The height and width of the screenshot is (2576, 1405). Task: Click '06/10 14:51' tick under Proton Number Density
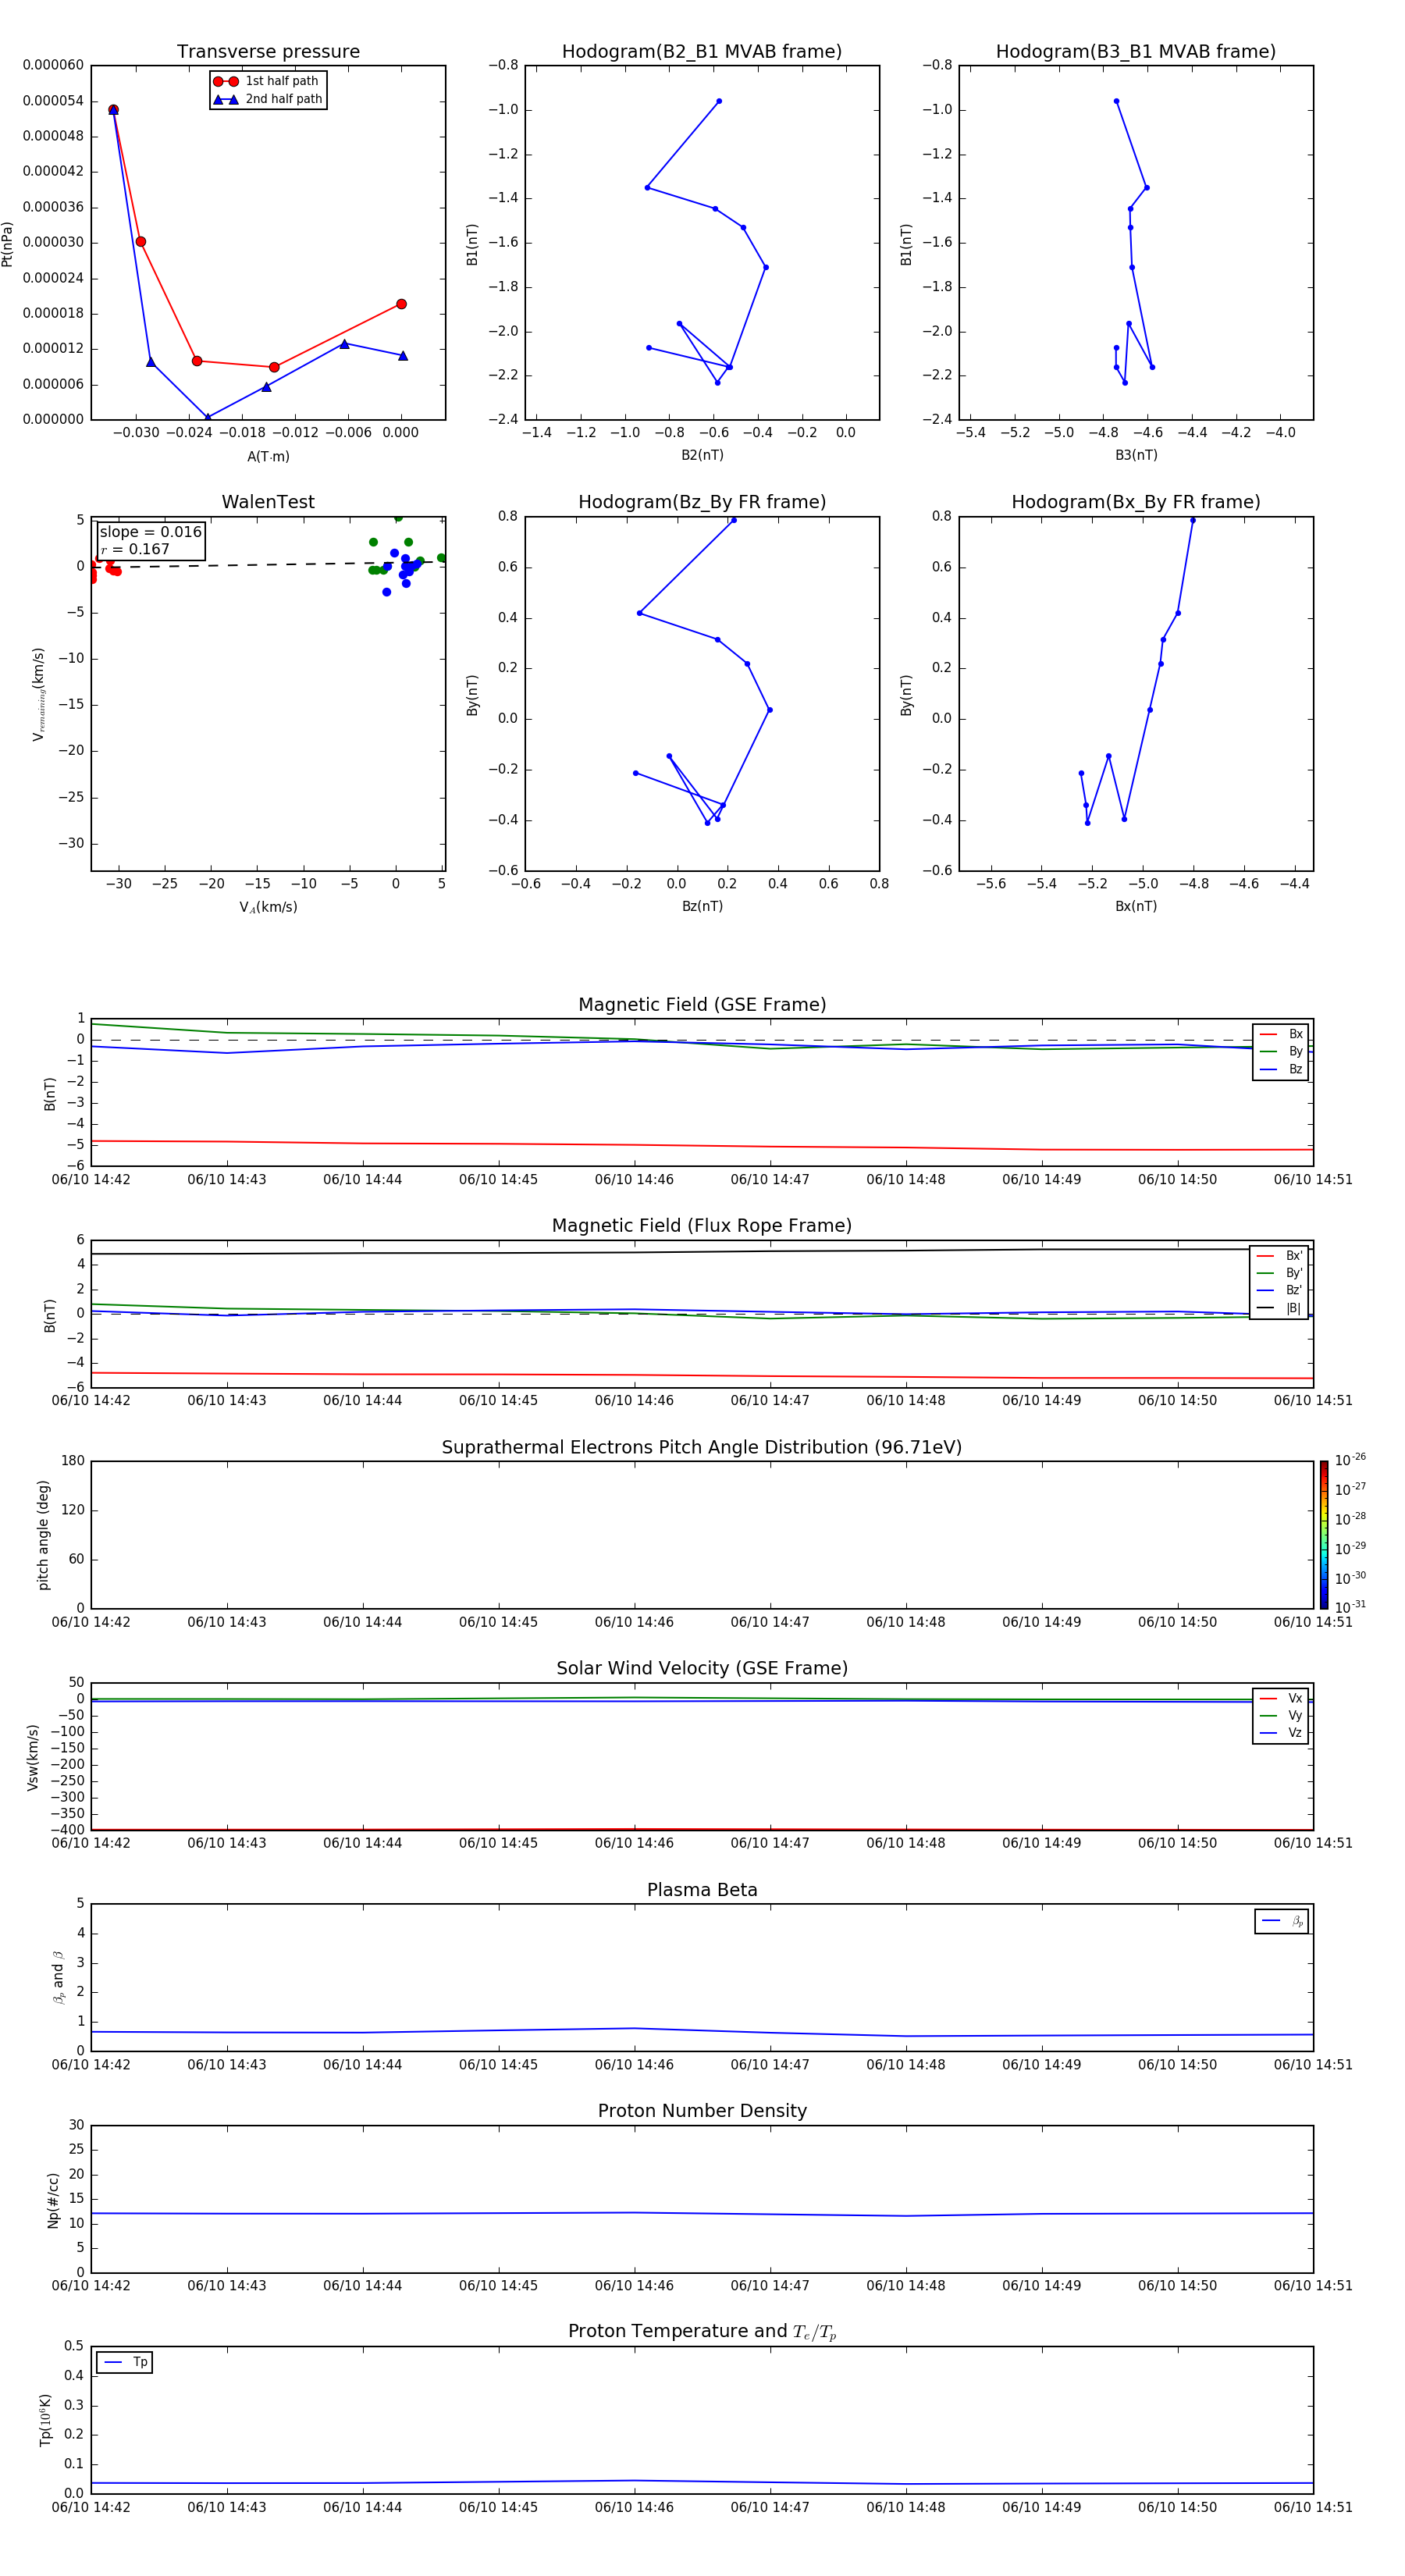[1313, 2286]
